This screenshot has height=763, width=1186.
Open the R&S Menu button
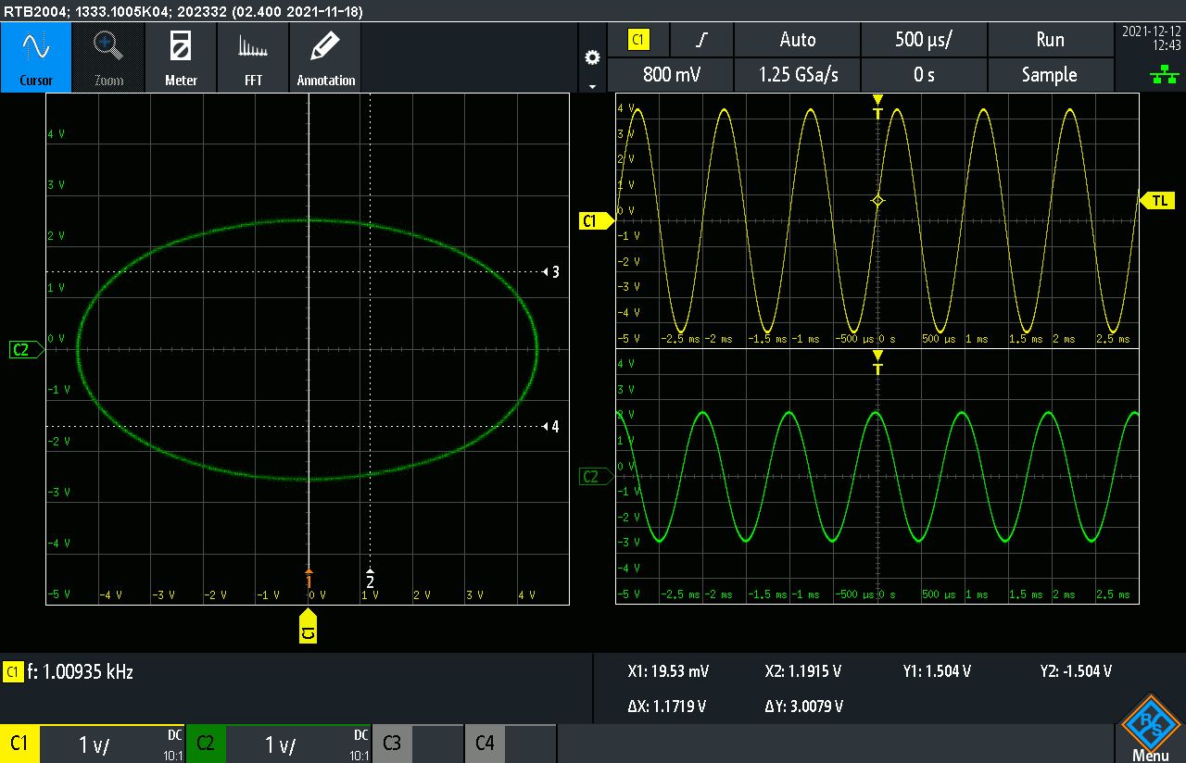pyautogui.click(x=1151, y=728)
